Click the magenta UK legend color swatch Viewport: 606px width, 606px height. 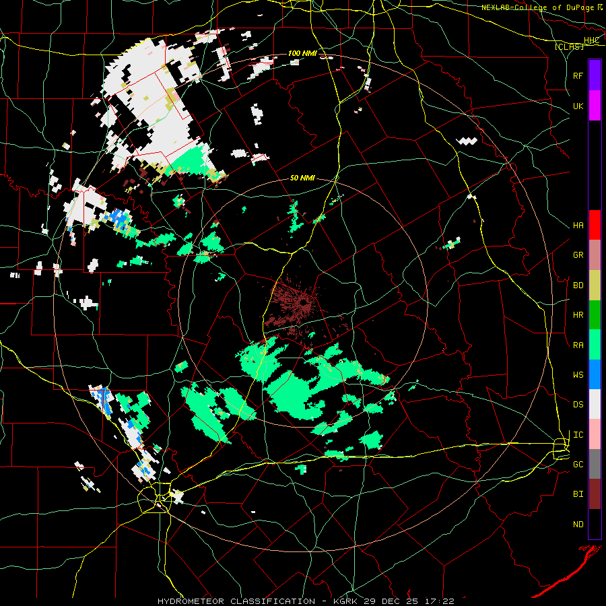(x=595, y=106)
